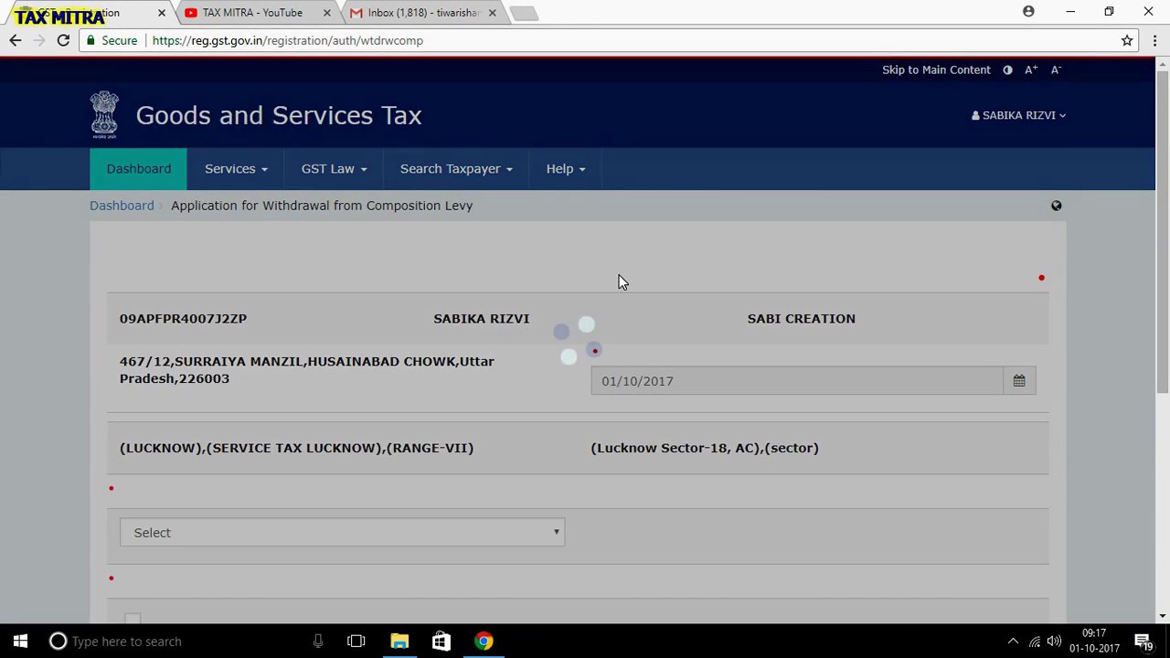This screenshot has height=658, width=1170.
Task: Open a new browser tab
Action: (x=524, y=13)
